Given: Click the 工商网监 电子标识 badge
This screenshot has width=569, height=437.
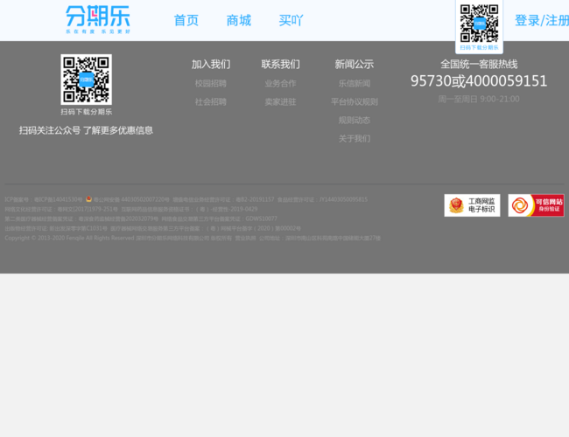Looking at the screenshot, I should tap(472, 205).
